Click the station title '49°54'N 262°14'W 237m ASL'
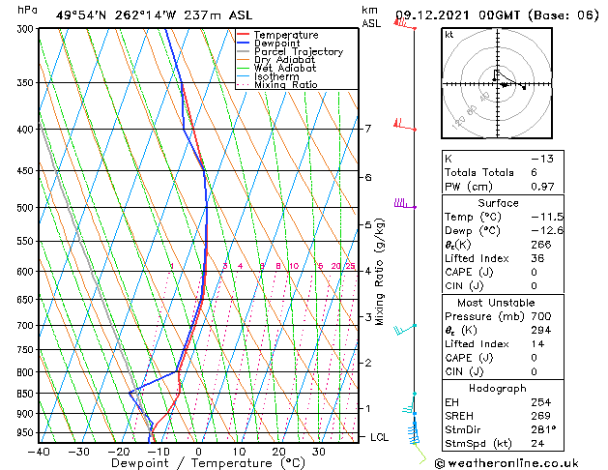The height and width of the screenshot is (470, 608). [154, 15]
